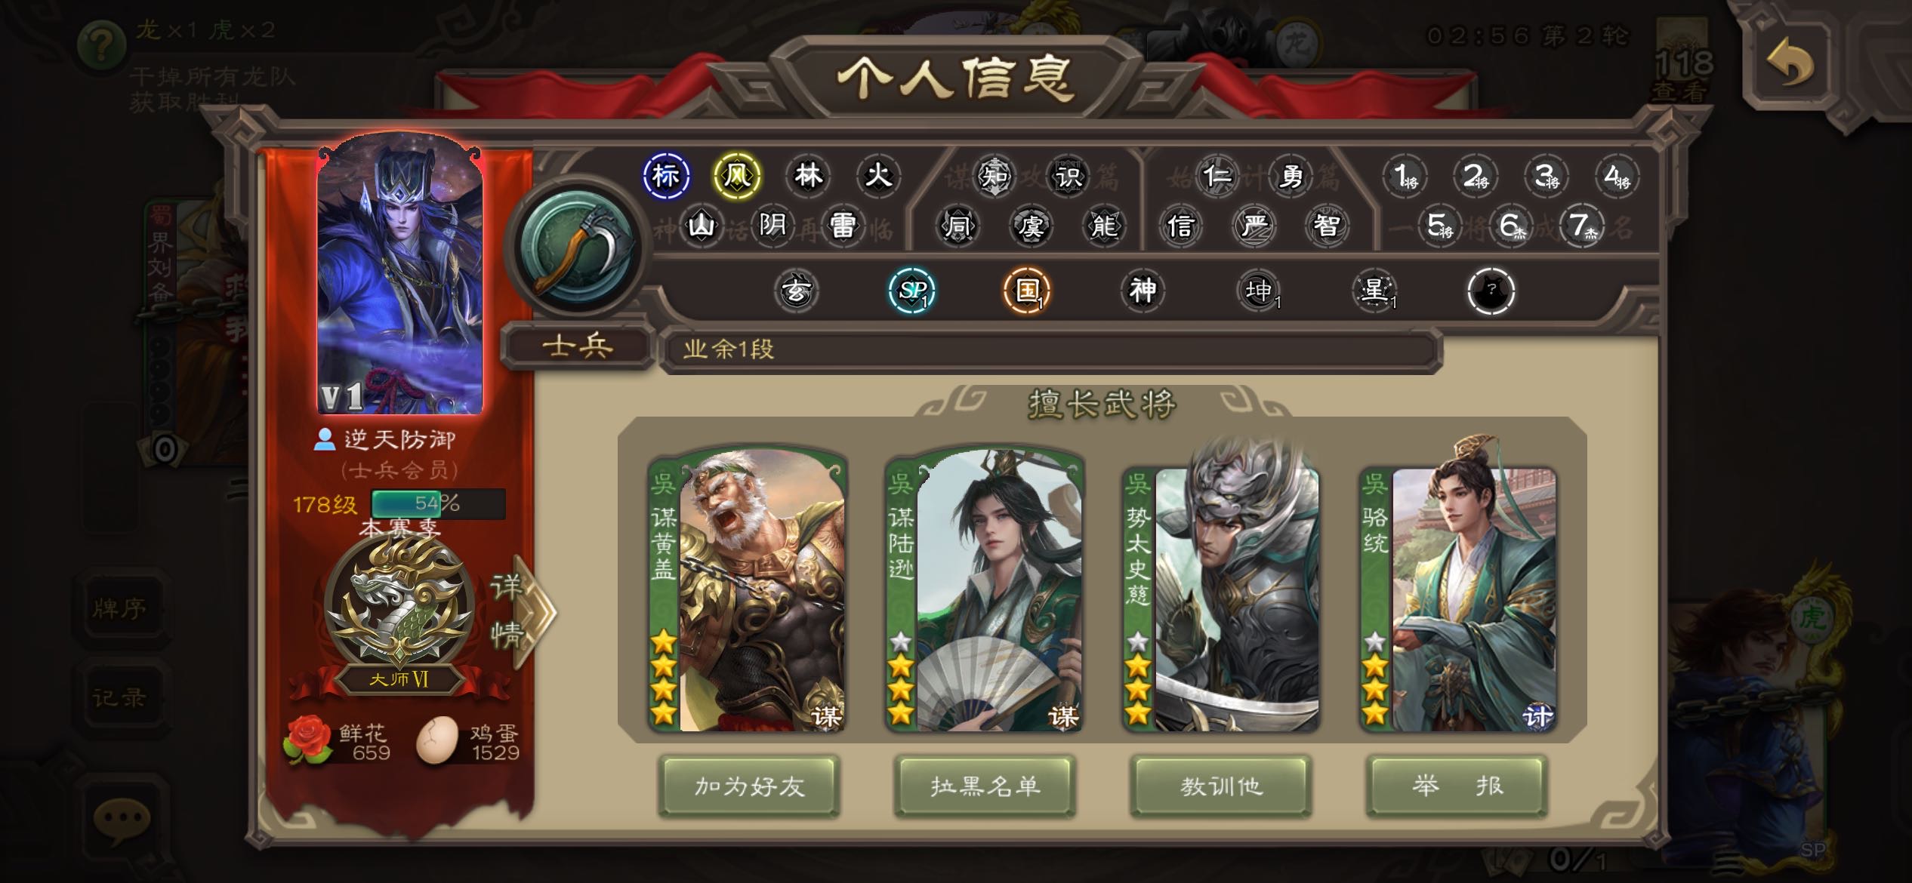Click the green help question-mark icon

[x=100, y=44]
